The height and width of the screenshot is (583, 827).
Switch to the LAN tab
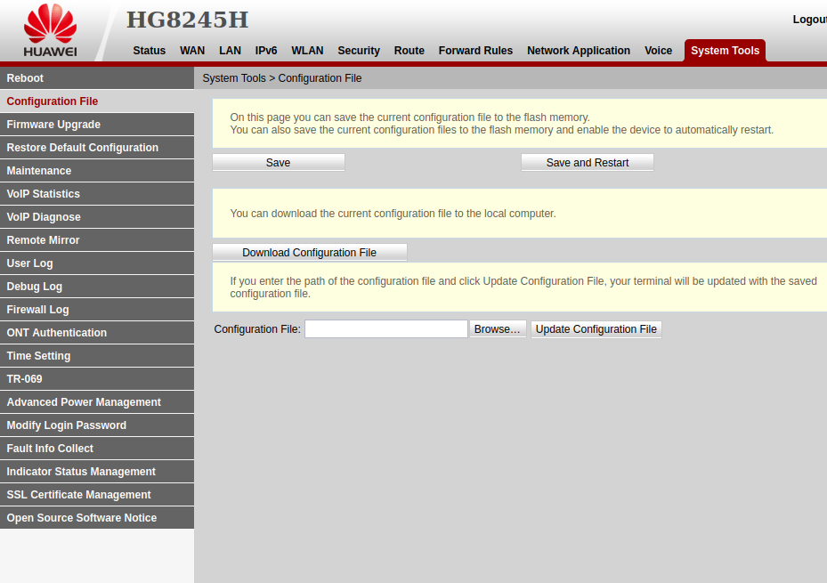pos(230,51)
